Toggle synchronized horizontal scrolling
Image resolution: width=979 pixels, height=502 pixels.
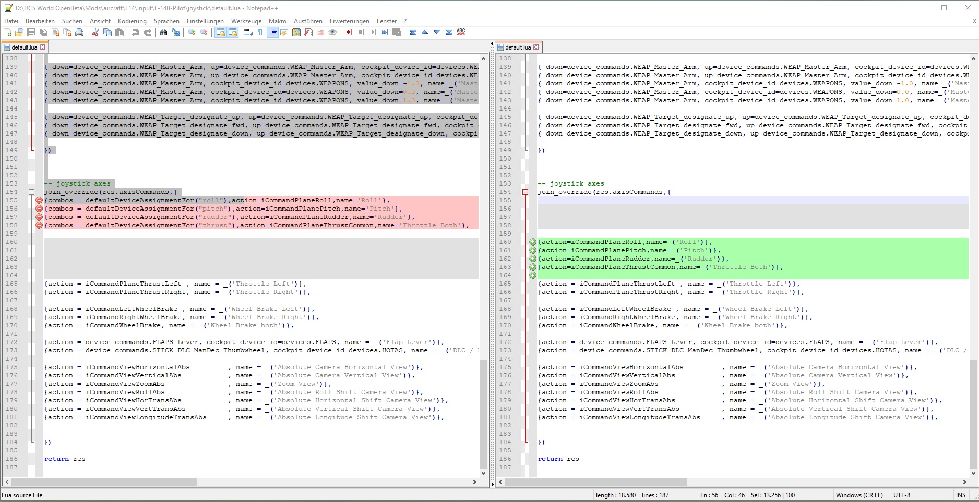tap(233, 32)
